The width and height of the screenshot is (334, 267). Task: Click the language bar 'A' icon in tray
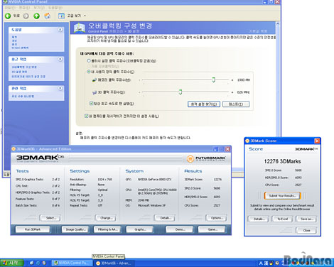(261, 263)
